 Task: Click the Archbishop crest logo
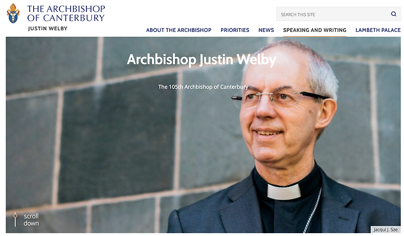click(x=13, y=13)
